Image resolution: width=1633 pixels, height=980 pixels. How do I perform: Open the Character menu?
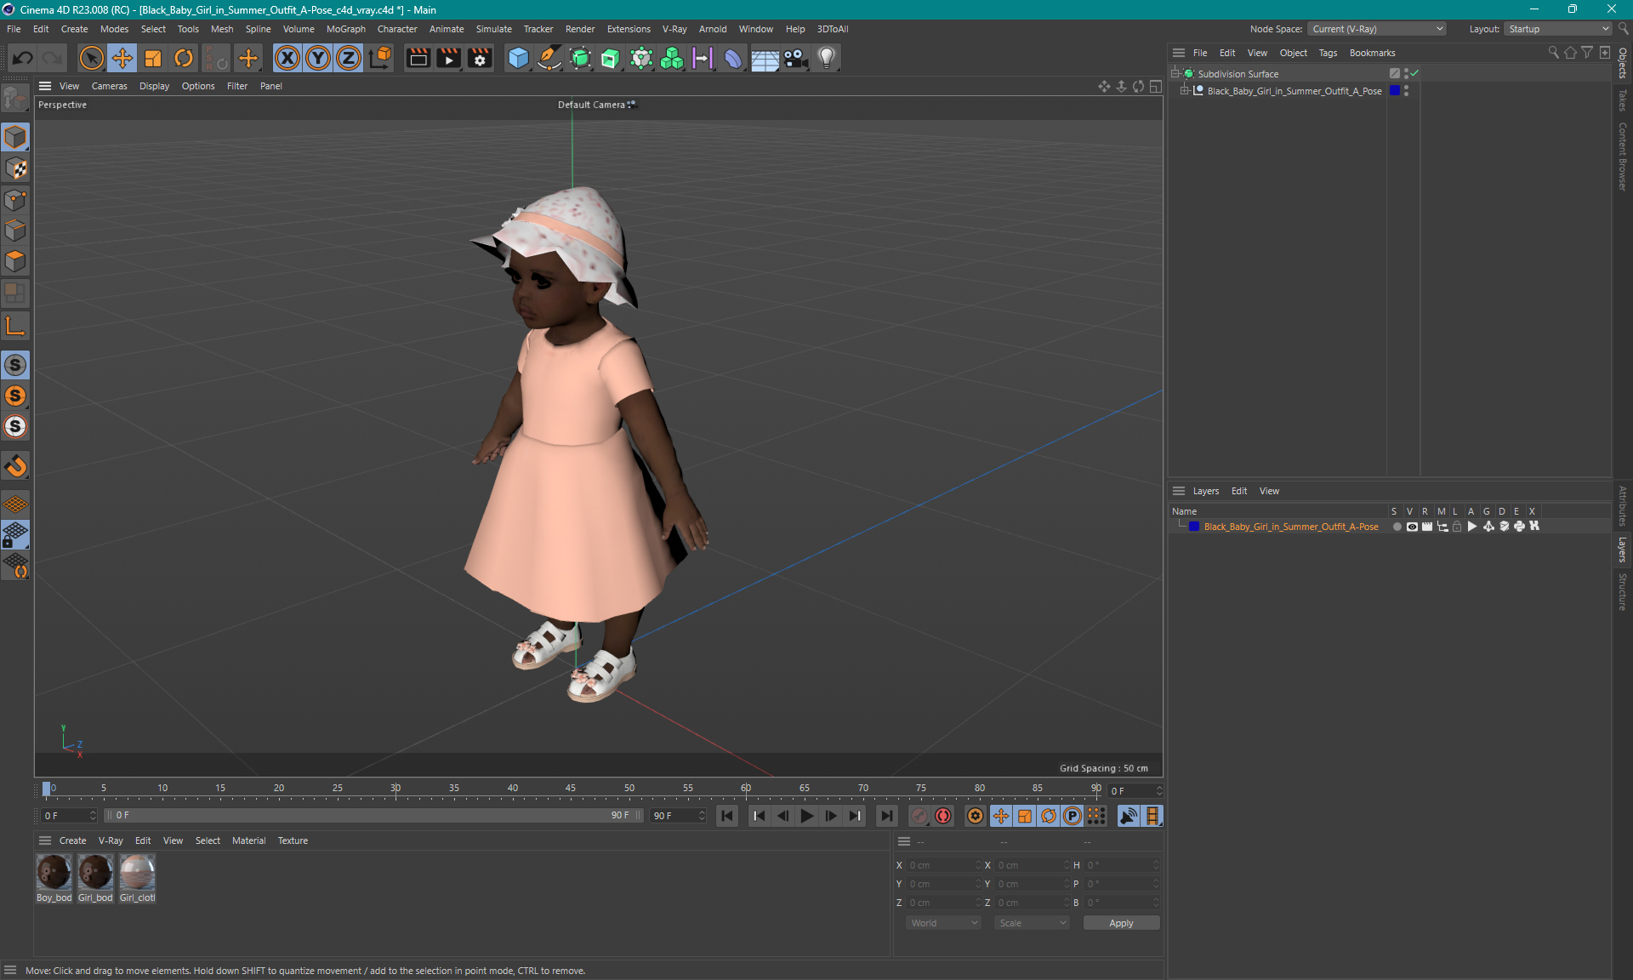pos(397,29)
